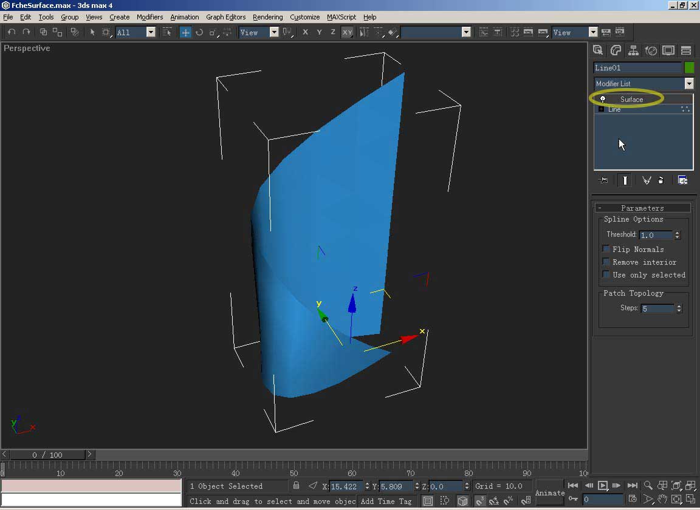Tick the Use only selected checkbox
700x510 pixels.
coord(606,274)
